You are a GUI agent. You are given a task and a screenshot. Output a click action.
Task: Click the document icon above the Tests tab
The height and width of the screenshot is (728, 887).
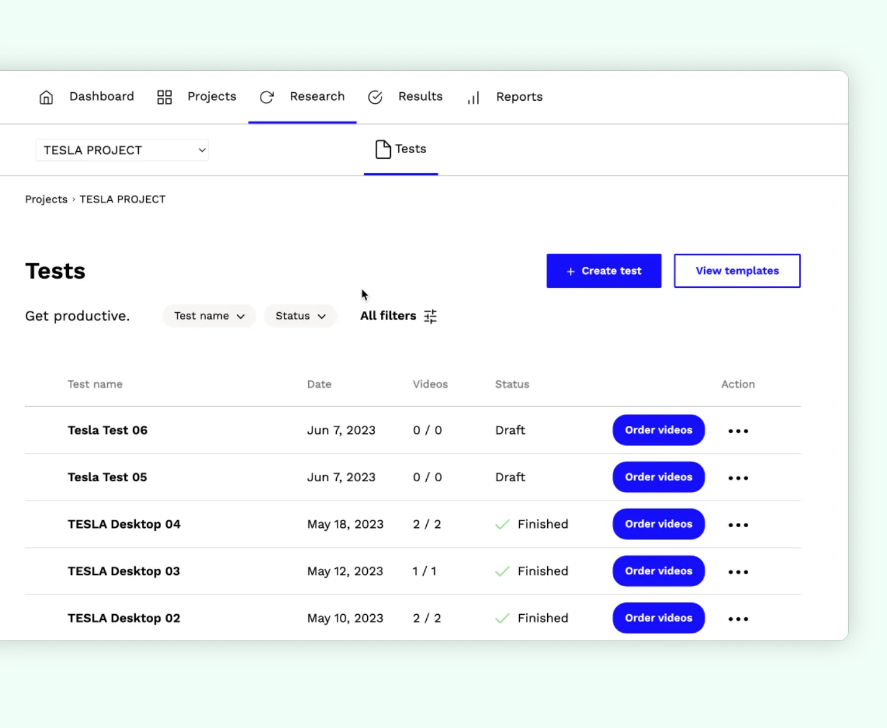pyautogui.click(x=383, y=149)
